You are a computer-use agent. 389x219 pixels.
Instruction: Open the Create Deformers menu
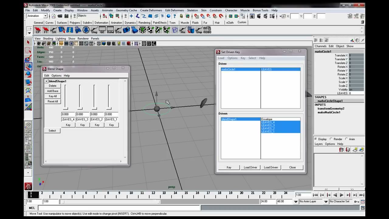pos(151,10)
